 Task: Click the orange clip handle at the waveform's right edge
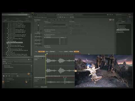(x=76, y=71)
